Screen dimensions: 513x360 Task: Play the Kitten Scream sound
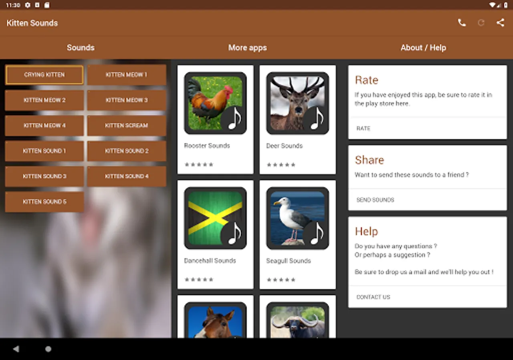[x=127, y=126]
